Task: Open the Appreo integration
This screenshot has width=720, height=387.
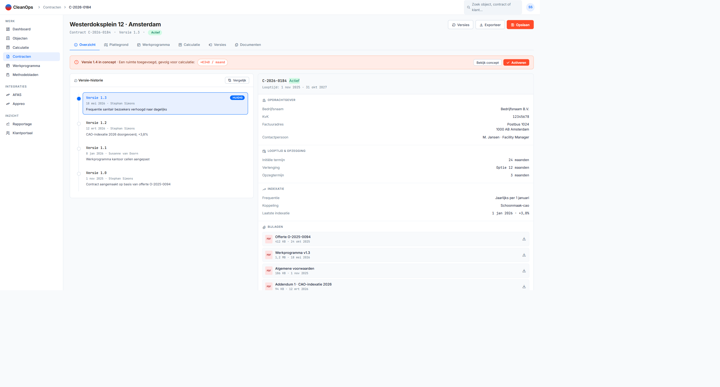Action: coord(31,104)
